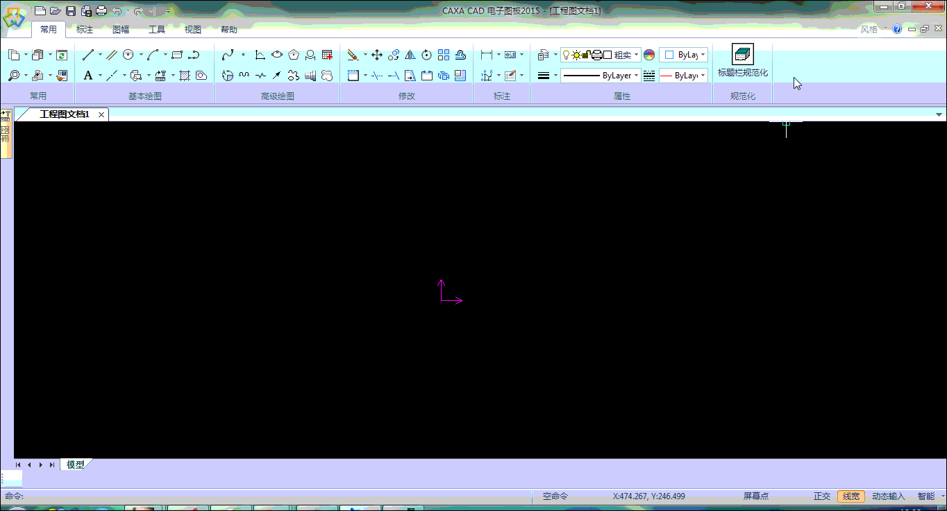Screen dimensions: 947x511
Task: Select the Move (pan arrows) tool
Action: [377, 55]
